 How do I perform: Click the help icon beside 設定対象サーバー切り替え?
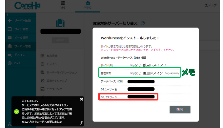pos(143,23)
